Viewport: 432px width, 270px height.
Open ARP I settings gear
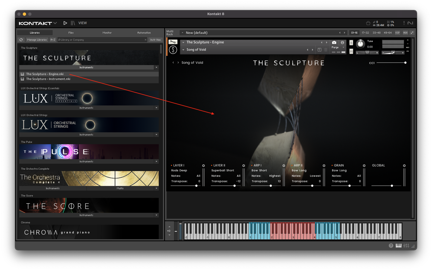pos(284,166)
